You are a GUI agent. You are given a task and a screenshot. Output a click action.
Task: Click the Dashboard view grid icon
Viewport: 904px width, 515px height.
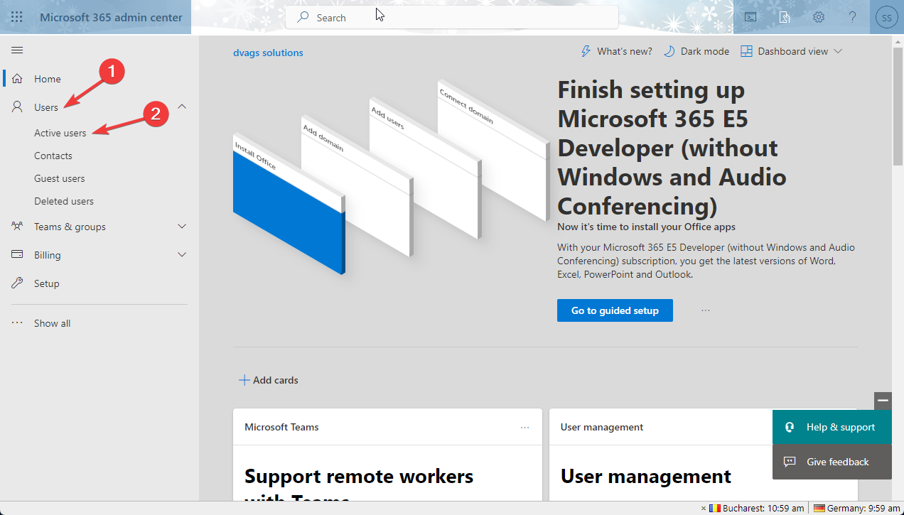click(x=746, y=51)
